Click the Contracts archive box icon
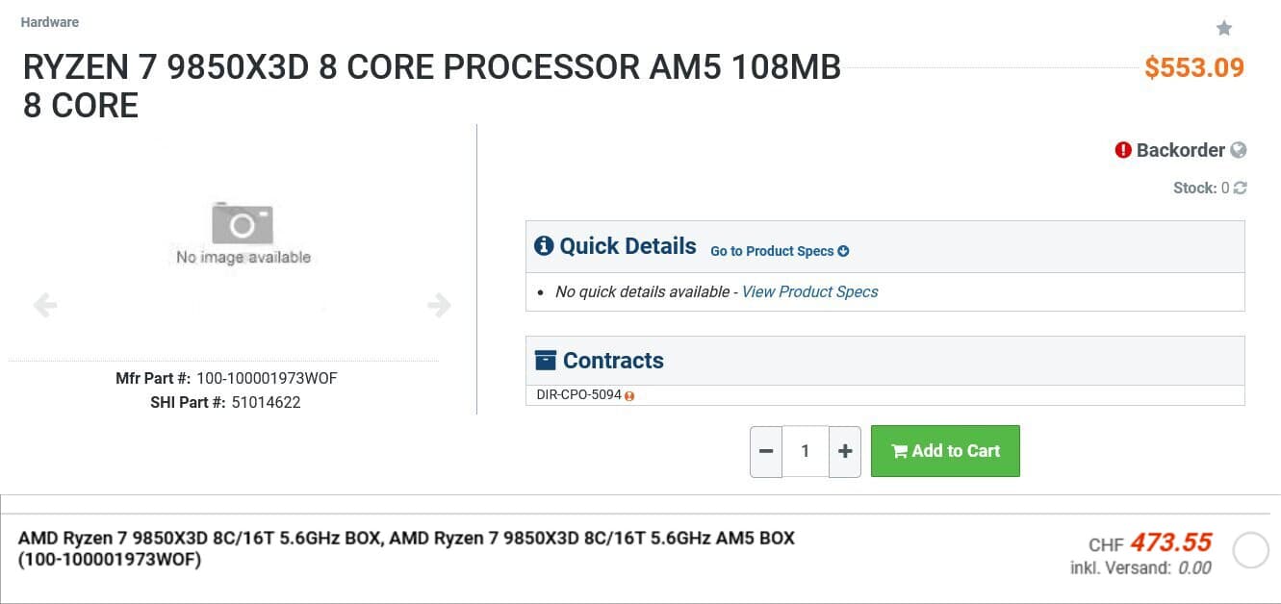The width and height of the screenshot is (1281, 604). pos(546,361)
